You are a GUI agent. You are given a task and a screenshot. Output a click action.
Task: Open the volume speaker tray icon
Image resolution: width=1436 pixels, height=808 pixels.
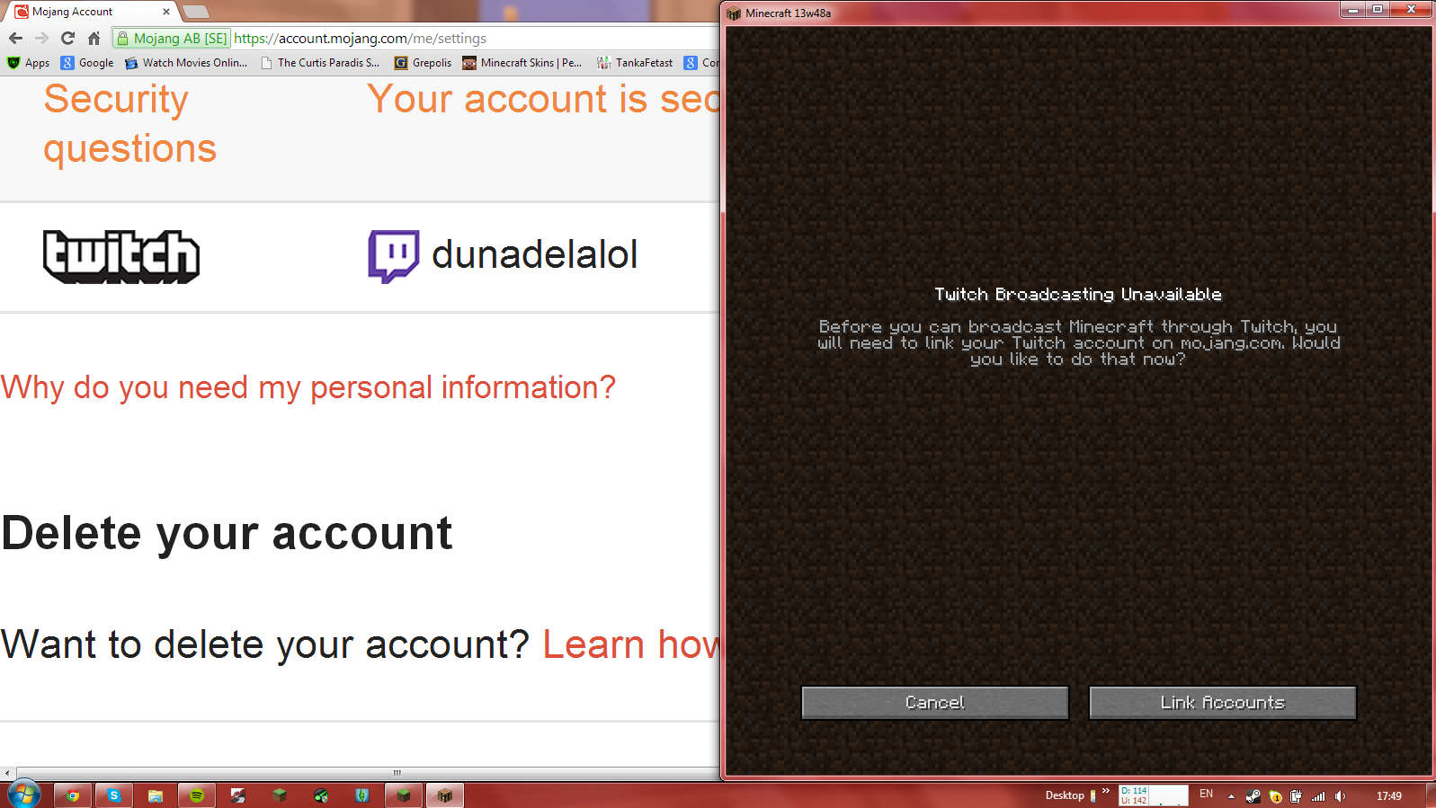coord(1340,796)
